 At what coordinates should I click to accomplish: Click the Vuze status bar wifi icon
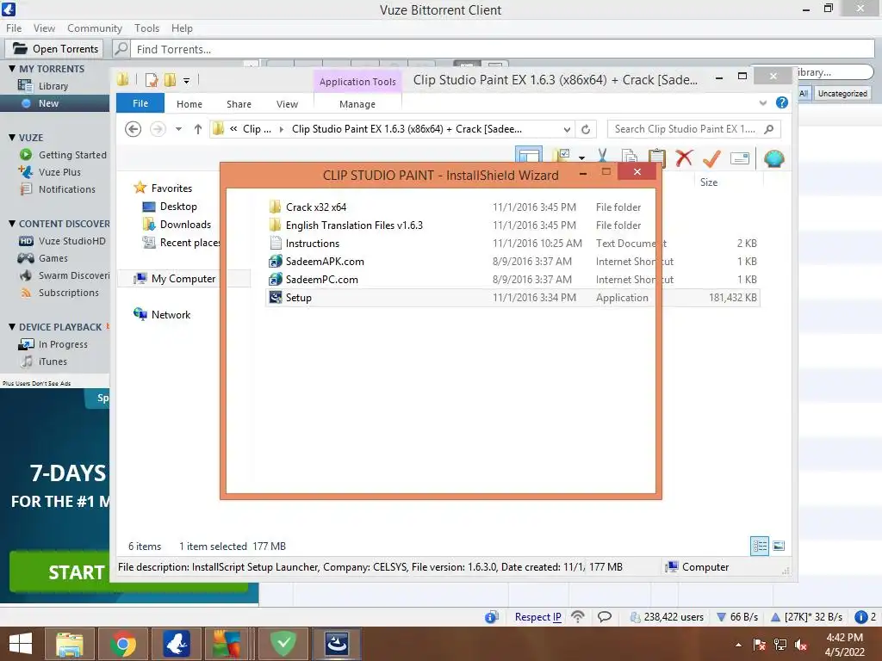[578, 616]
